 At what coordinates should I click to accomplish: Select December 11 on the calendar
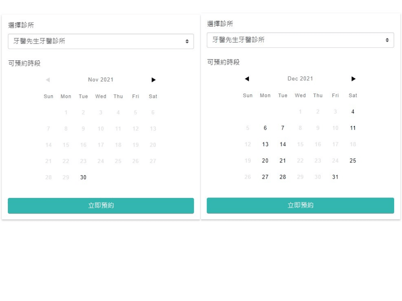pyautogui.click(x=353, y=128)
